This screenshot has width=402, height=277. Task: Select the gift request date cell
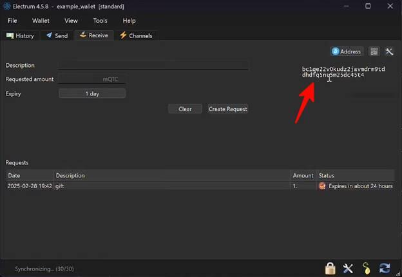click(x=30, y=186)
